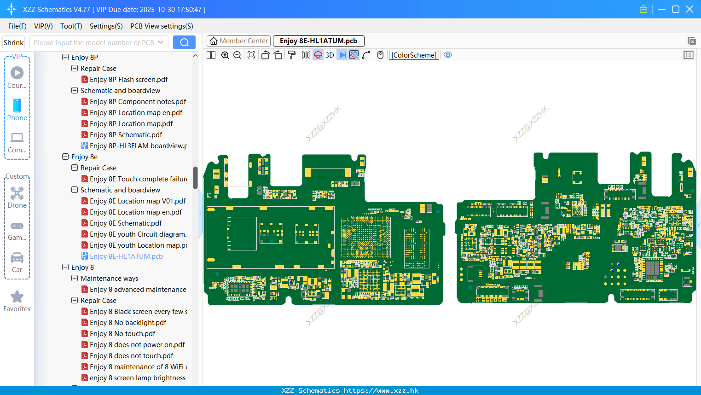The height and width of the screenshot is (395, 701).
Task: Select the Drone sidebar category
Action: [17, 197]
